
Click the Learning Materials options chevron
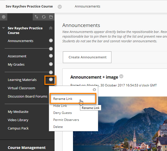pyautogui.click(x=51, y=80)
